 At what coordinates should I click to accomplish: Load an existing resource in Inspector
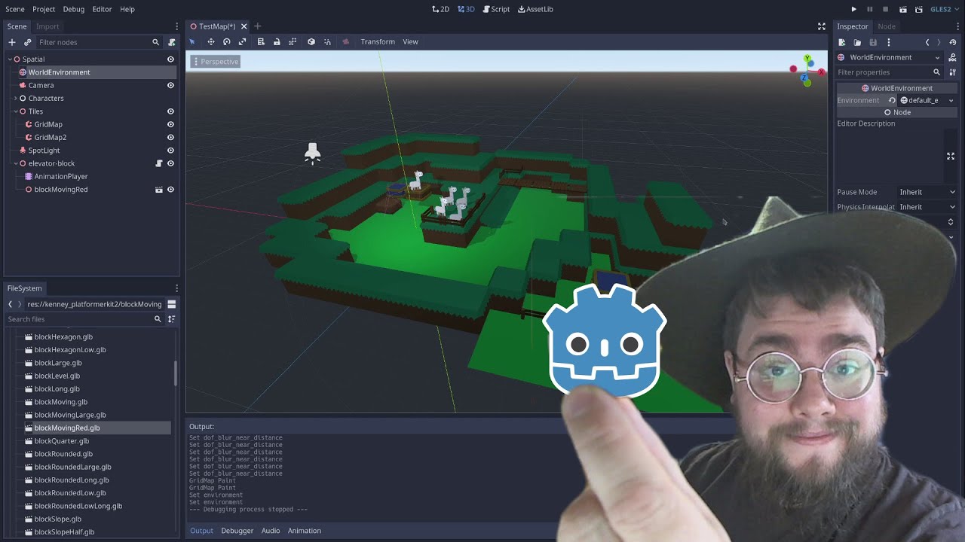857,42
